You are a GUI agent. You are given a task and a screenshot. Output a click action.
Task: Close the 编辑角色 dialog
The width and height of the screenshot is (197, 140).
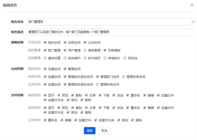[192, 5]
